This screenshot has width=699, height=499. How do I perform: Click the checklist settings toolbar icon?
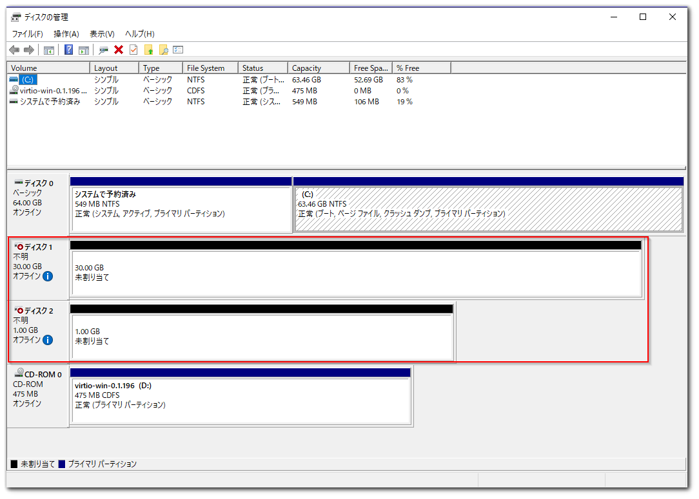[179, 50]
